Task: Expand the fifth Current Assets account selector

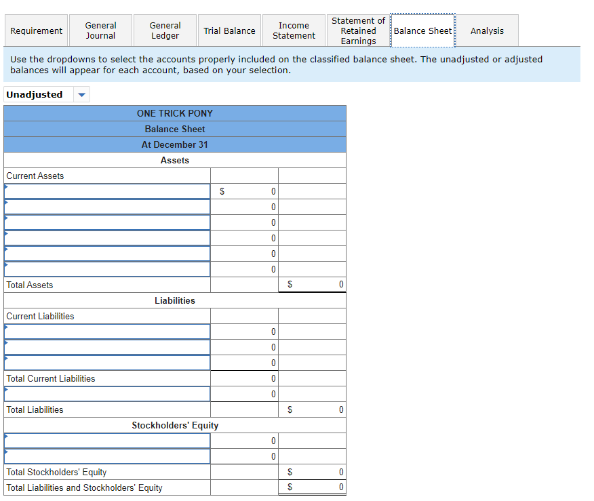Action: (x=106, y=254)
